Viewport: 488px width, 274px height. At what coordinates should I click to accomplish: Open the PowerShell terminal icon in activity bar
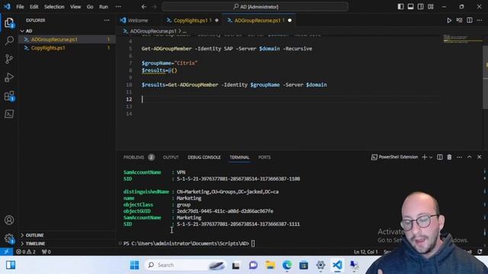pyautogui.click(x=9, y=114)
